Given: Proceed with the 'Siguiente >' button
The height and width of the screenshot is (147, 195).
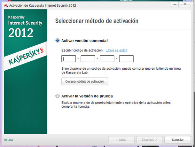Looking at the screenshot, I should 149,140.
